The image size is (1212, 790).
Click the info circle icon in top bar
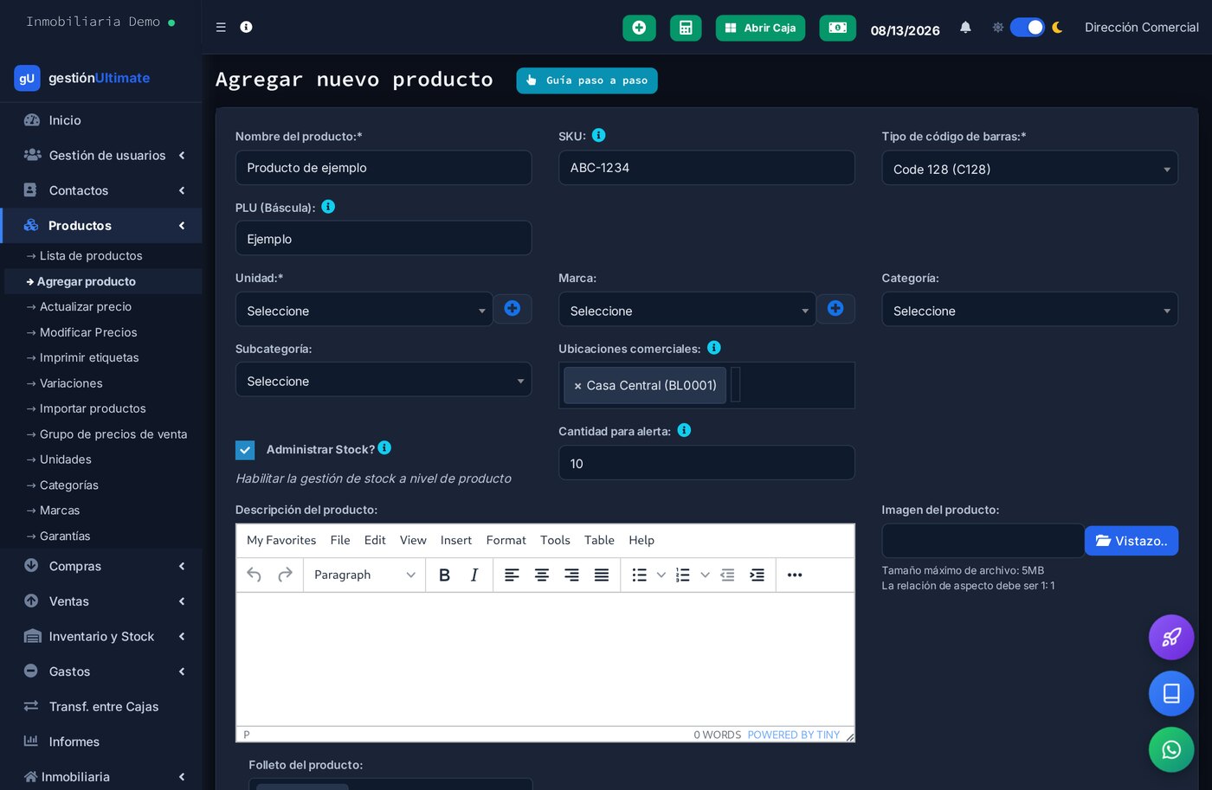[x=246, y=27]
